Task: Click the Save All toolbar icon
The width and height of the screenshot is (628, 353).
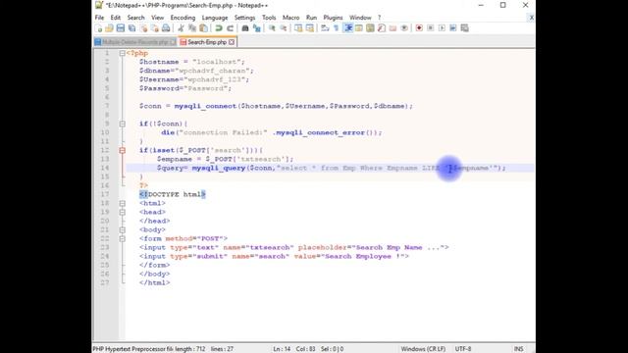Action: (131, 28)
